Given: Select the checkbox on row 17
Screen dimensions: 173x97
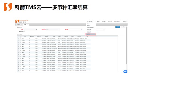Looking at the screenshot, I should click(x=21, y=71).
